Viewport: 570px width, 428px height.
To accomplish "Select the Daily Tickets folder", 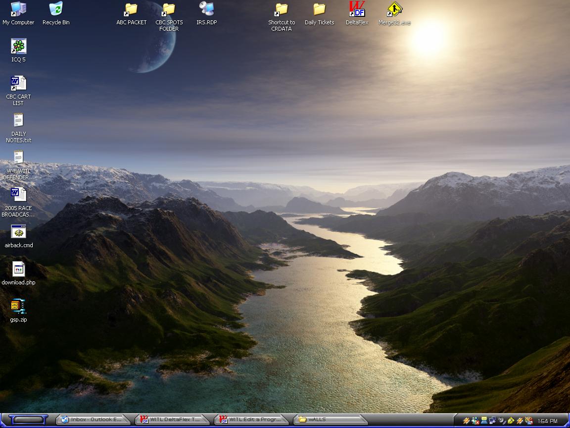I will point(319,9).
